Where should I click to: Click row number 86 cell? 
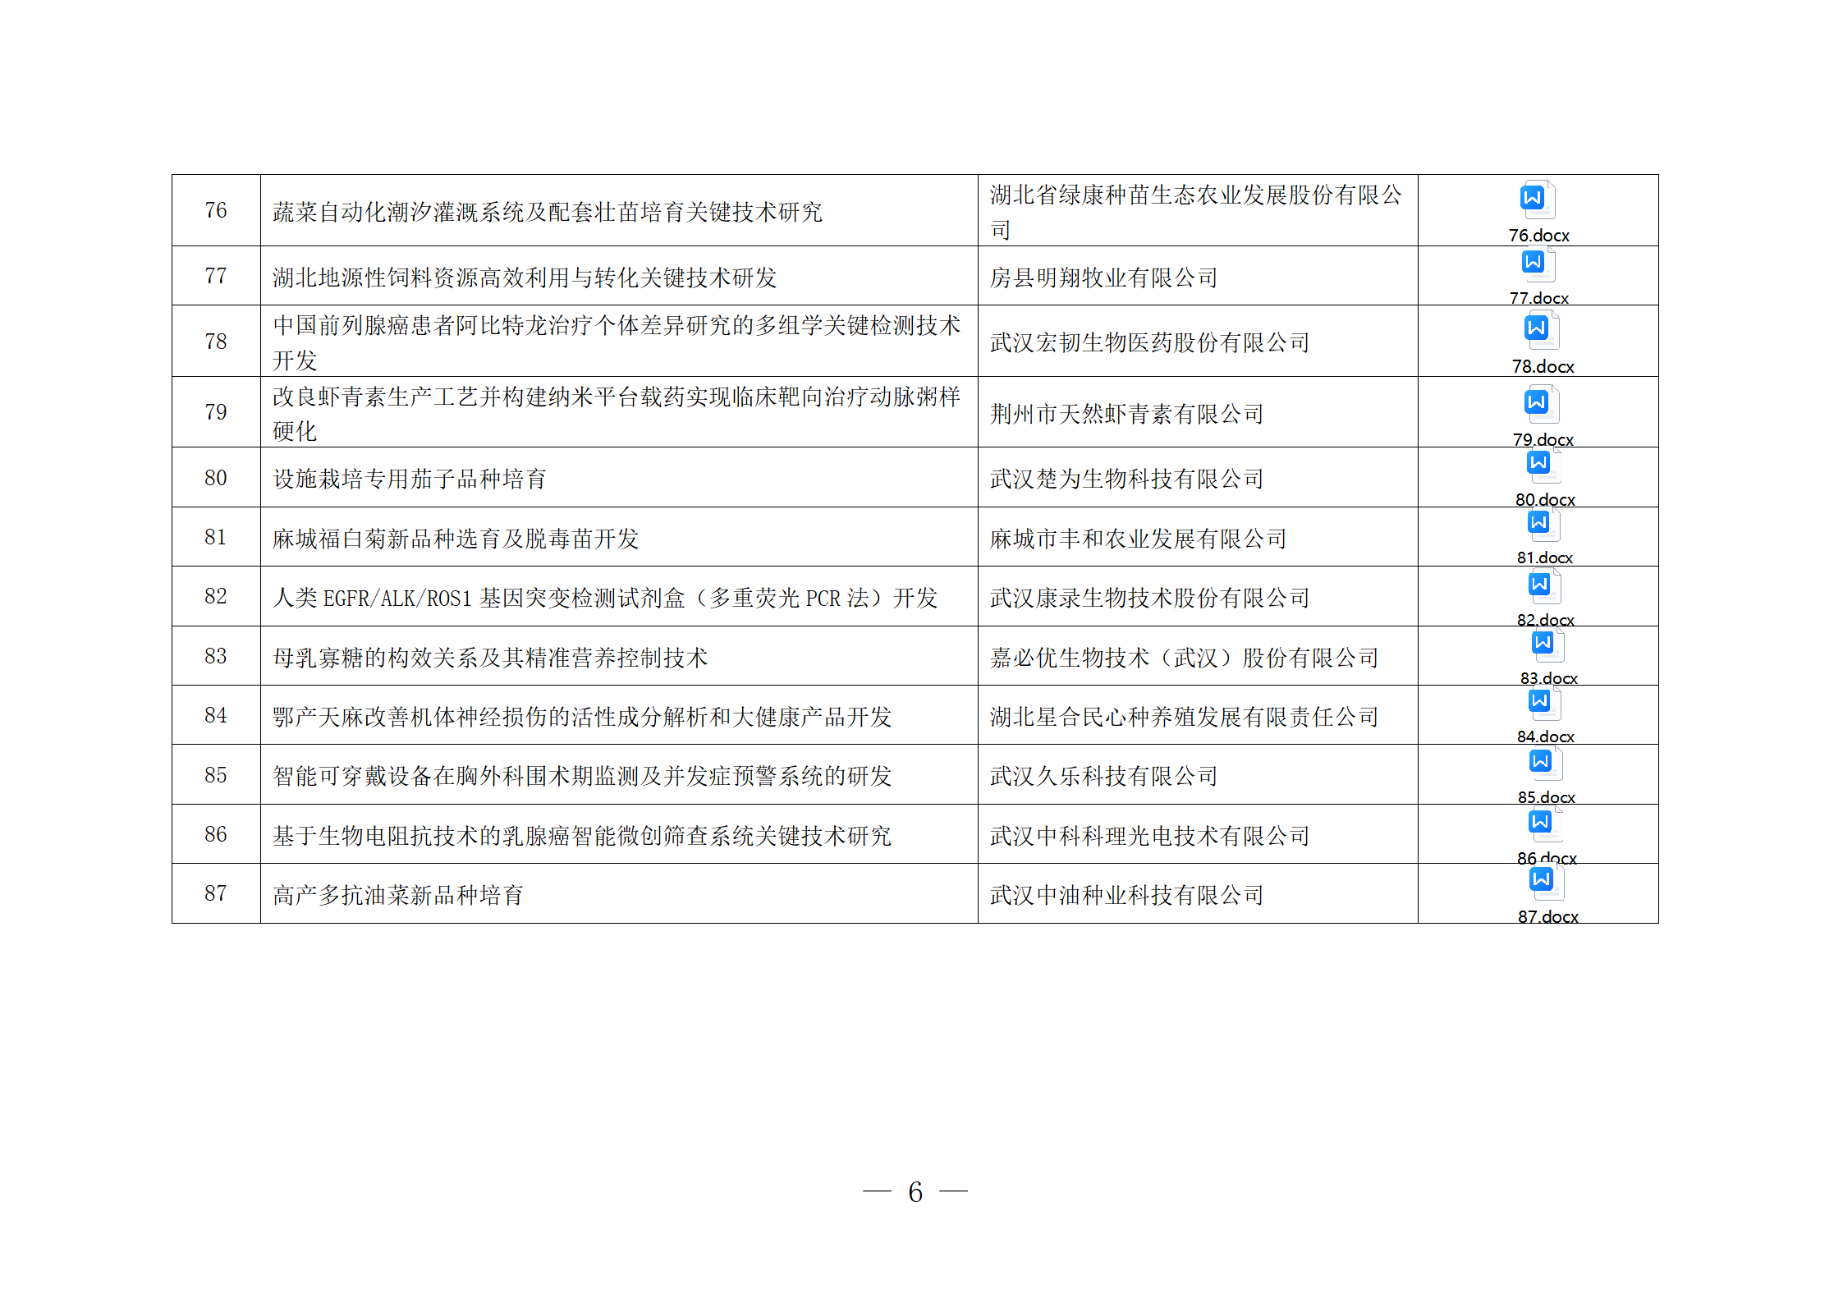[216, 834]
